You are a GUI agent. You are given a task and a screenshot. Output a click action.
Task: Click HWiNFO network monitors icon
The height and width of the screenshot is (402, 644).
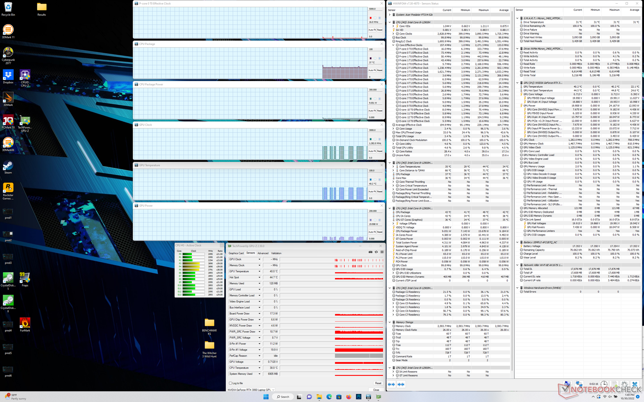coord(579,384)
